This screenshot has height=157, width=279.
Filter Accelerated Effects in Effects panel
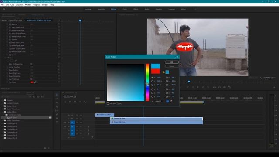tap(34, 96)
